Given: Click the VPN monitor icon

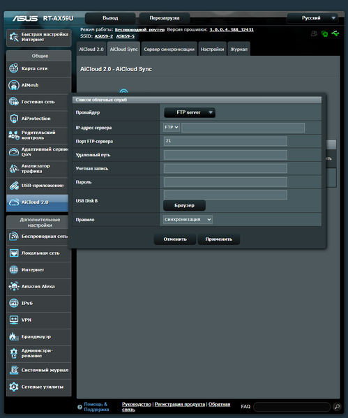Looking at the screenshot, I should point(14,320).
